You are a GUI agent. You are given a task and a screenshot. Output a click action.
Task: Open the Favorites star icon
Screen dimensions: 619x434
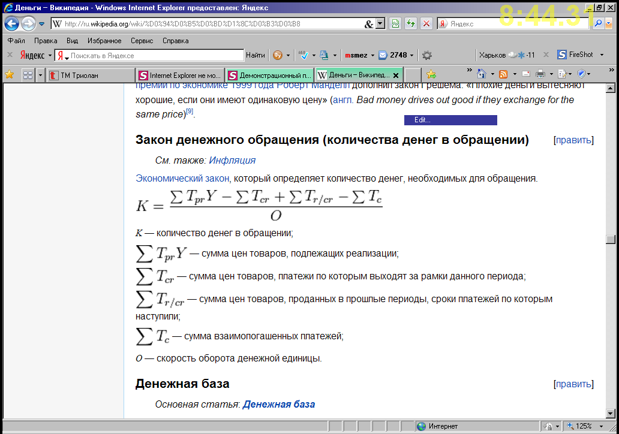click(10, 75)
